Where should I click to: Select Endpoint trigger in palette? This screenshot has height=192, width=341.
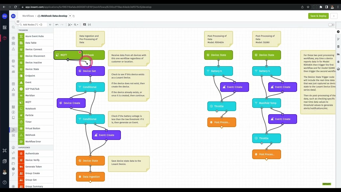(36, 76)
